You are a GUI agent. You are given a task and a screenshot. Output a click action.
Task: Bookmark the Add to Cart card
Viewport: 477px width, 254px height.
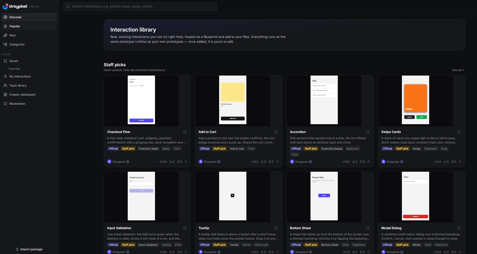276,132
